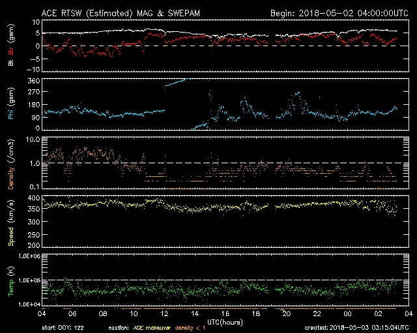Click the "10.0" tick on Density axis

pyautogui.click(x=33, y=139)
